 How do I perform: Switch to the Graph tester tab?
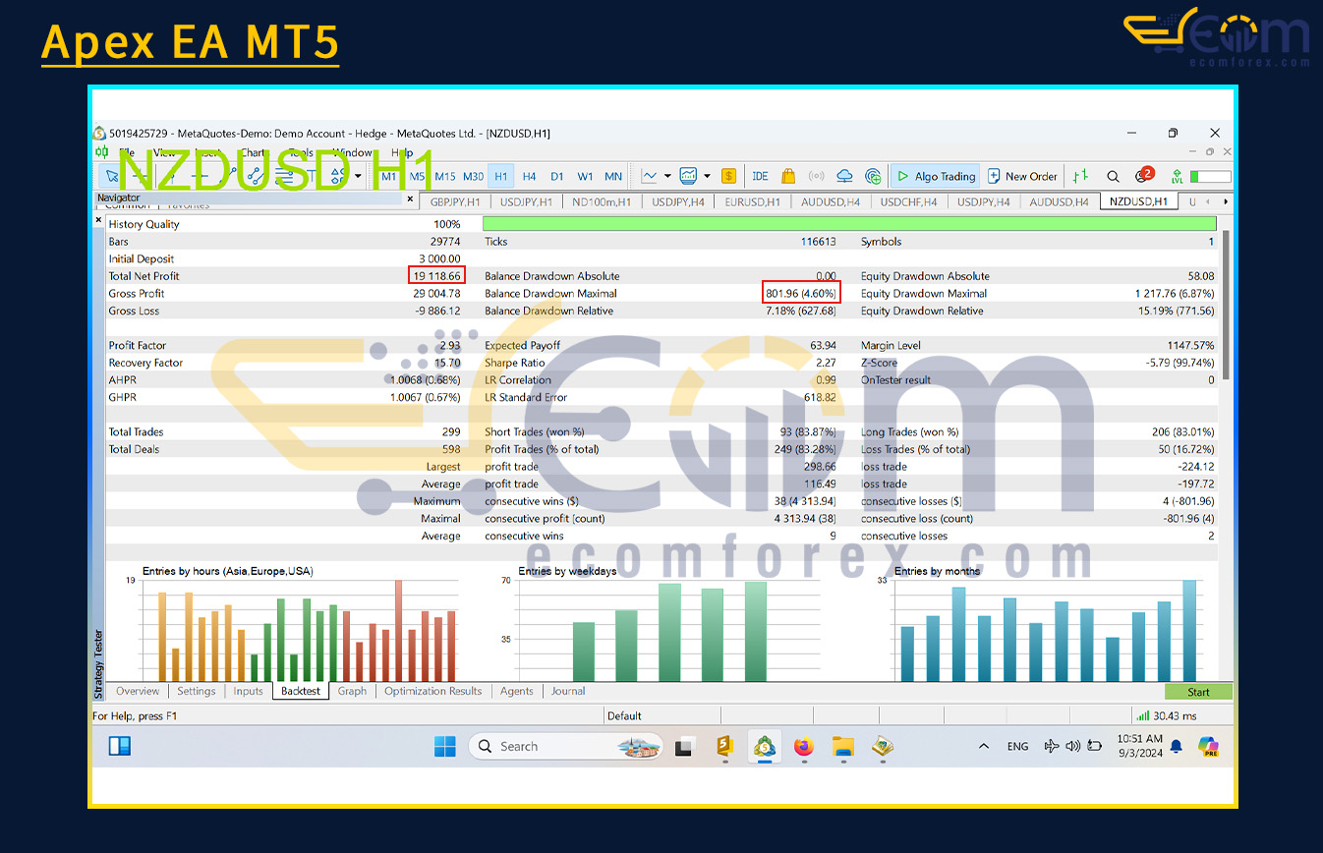pos(352,691)
